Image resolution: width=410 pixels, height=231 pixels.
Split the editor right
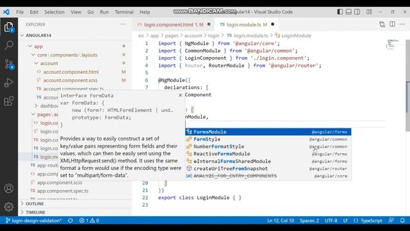click(392, 24)
